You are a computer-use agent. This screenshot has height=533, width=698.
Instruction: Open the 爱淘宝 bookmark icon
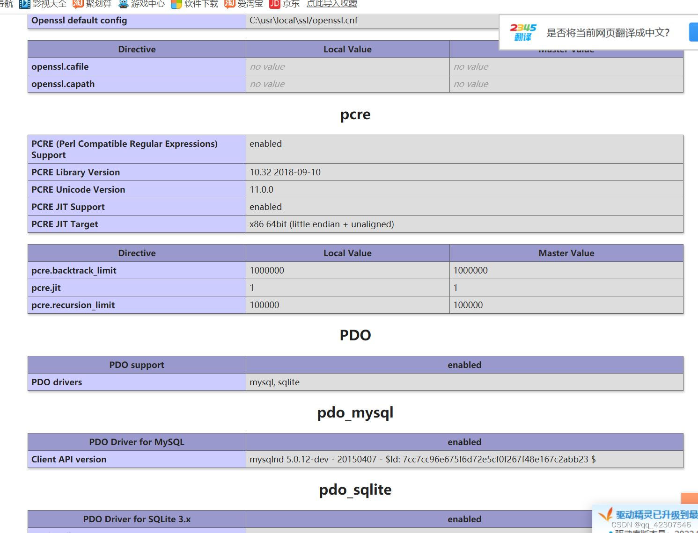tap(229, 4)
